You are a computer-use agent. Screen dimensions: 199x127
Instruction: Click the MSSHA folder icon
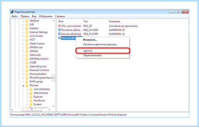(x=27, y=51)
